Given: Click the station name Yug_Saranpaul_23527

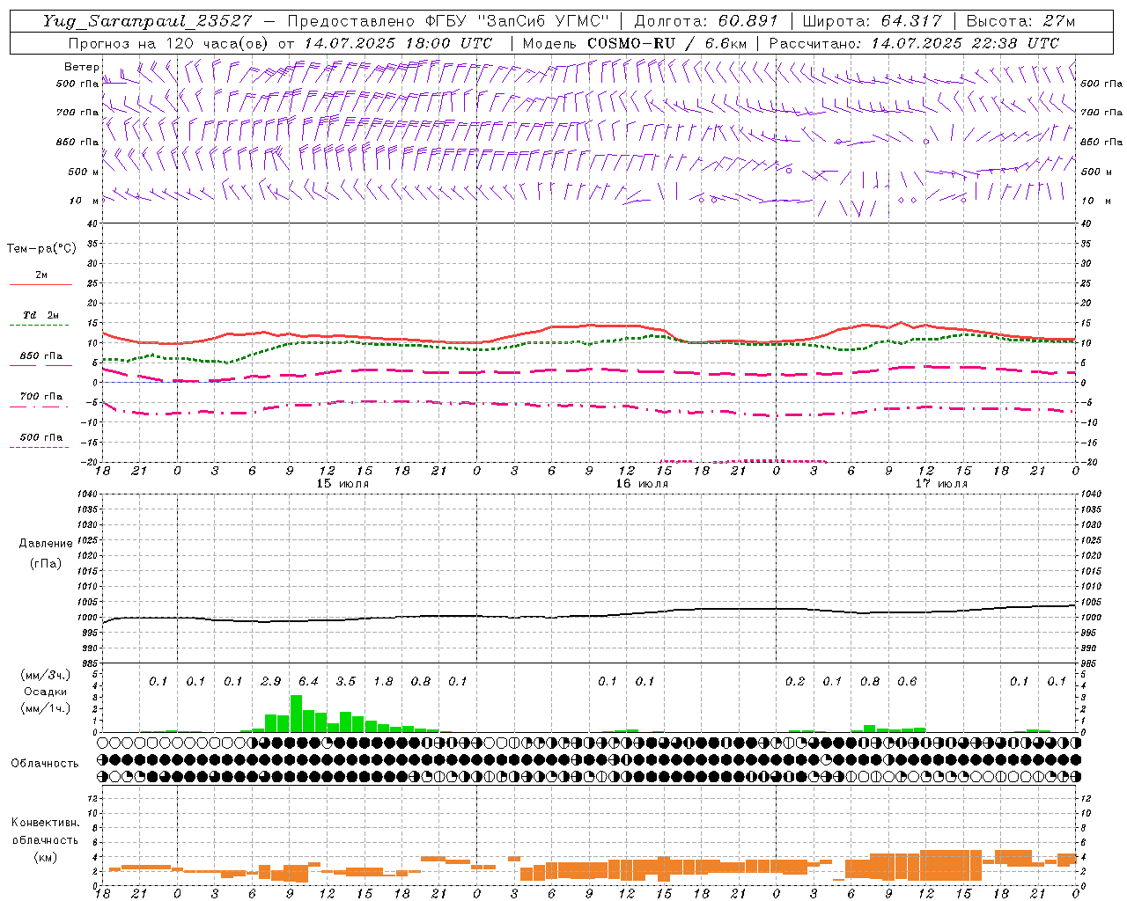Looking at the screenshot, I should tap(149, 21).
